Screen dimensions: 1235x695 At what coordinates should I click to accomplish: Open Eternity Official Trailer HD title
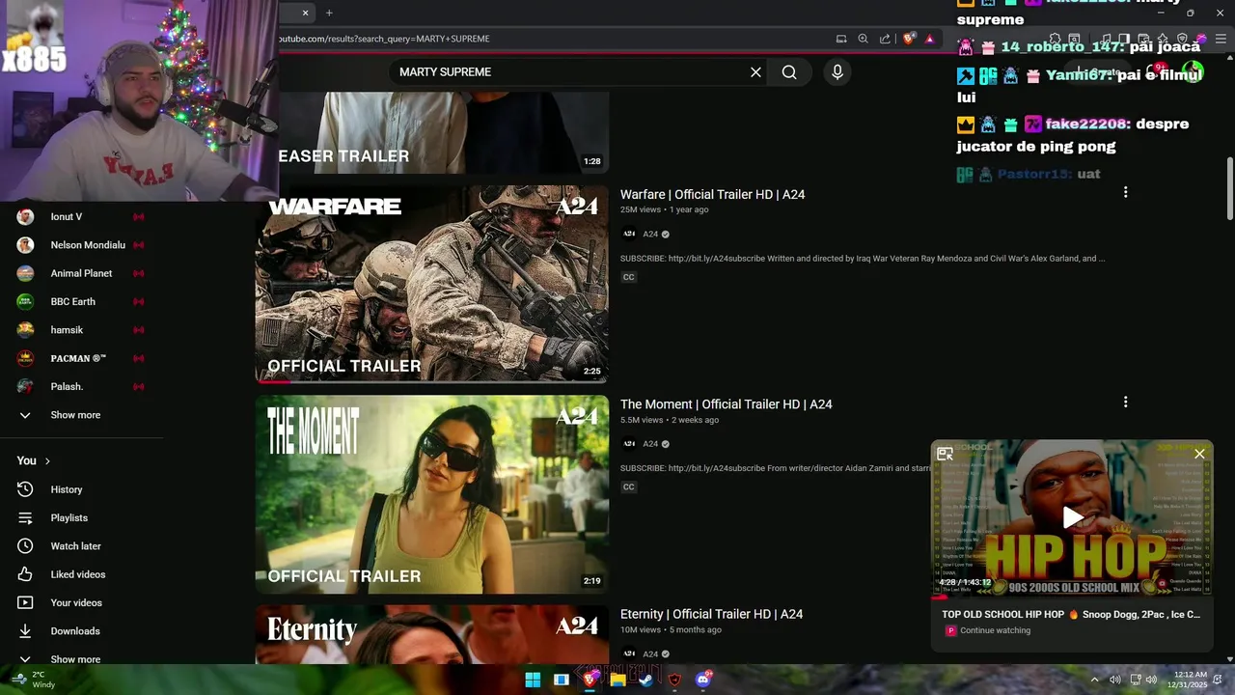711,614
